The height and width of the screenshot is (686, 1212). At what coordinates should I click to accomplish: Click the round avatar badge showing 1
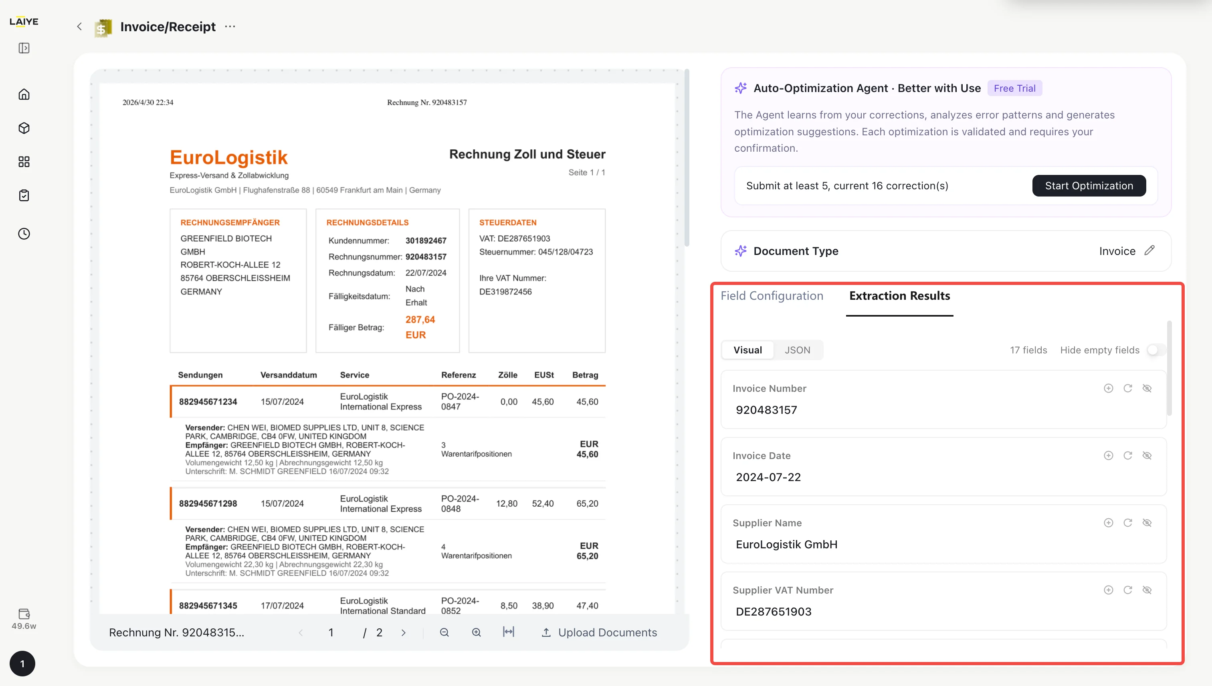pyautogui.click(x=22, y=663)
